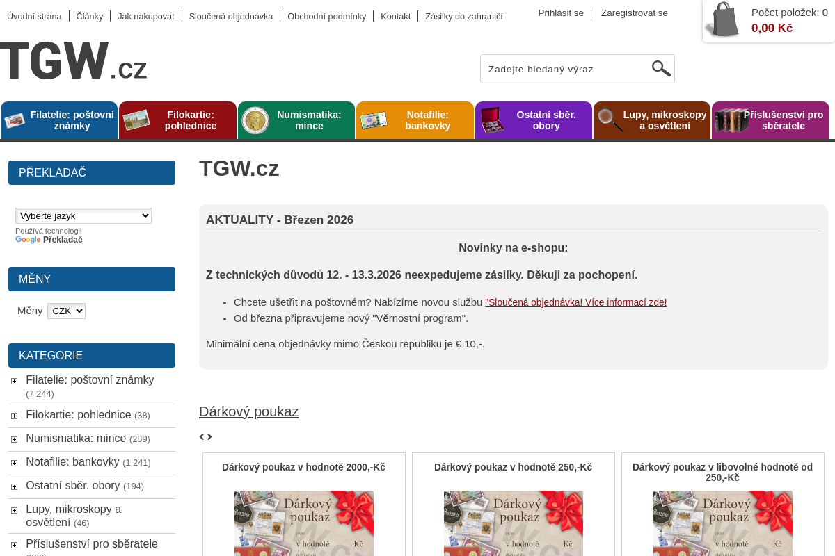Image resolution: width=835 pixels, height=556 pixels.
Task: Click the Filokartie postcard icon
Action: (136, 120)
